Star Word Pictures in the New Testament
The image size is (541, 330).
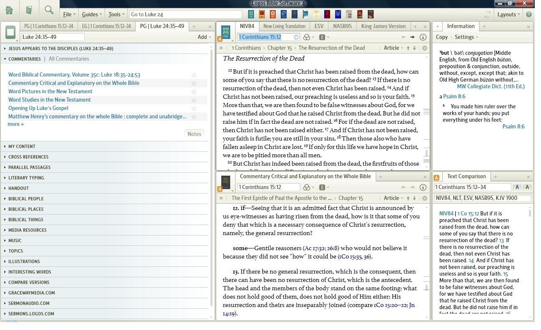tap(194, 92)
